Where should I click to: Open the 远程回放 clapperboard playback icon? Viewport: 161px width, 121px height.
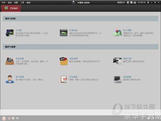[x=64, y=33]
